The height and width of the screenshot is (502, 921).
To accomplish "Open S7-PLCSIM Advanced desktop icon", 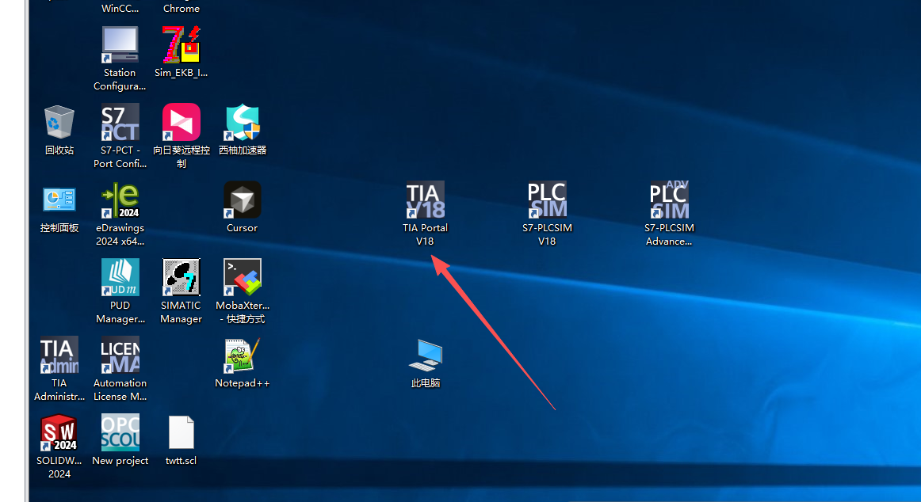I will point(669,200).
